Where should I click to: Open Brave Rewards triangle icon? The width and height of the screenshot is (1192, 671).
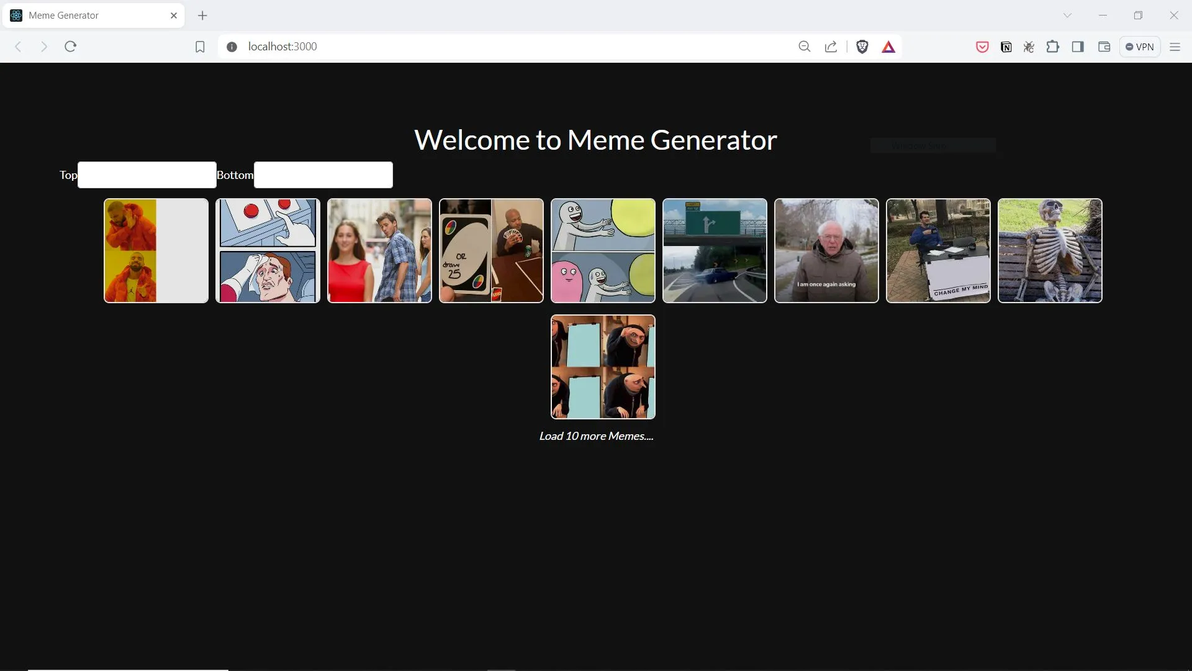click(888, 47)
